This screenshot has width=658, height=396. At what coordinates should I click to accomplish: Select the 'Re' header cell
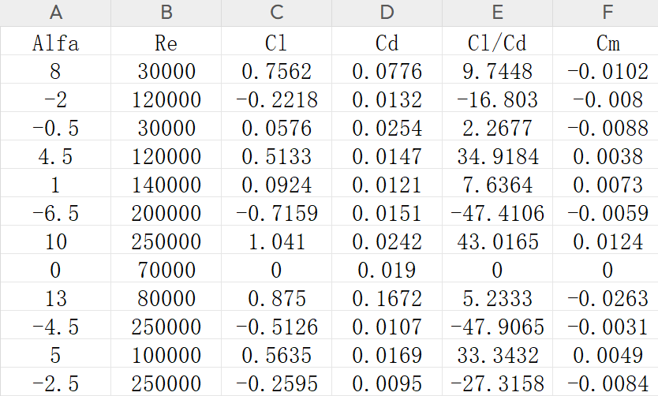click(166, 43)
